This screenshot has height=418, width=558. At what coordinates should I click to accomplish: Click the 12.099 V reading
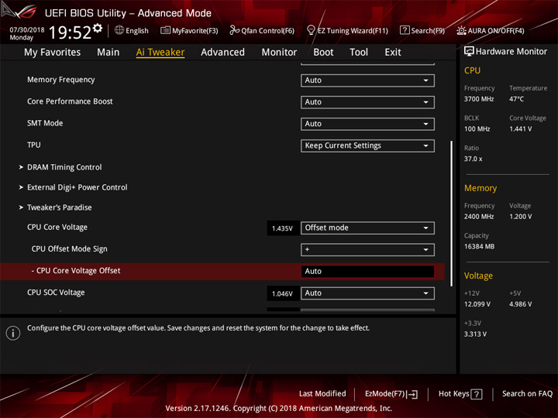pos(477,304)
